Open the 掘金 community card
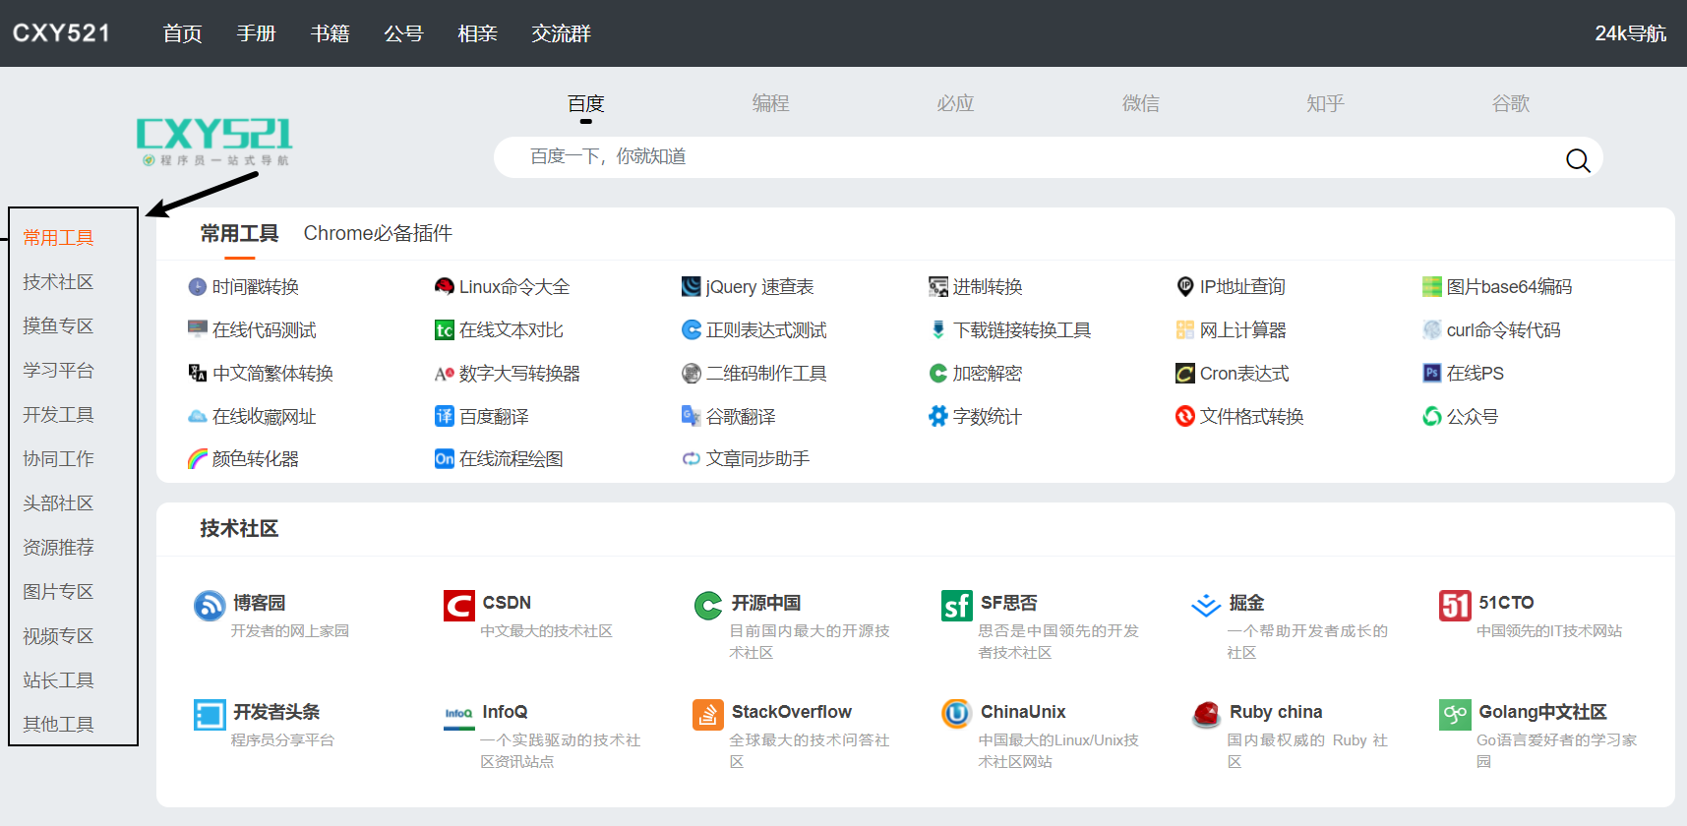Viewport: 1687px width, 826px height. (1291, 625)
